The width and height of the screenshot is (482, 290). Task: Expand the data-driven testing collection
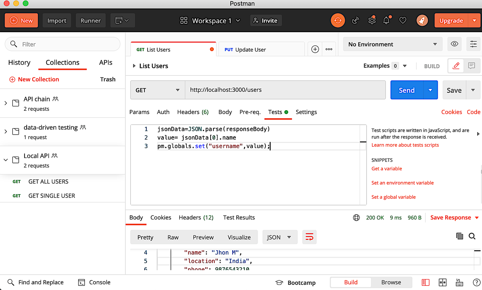coord(6,132)
